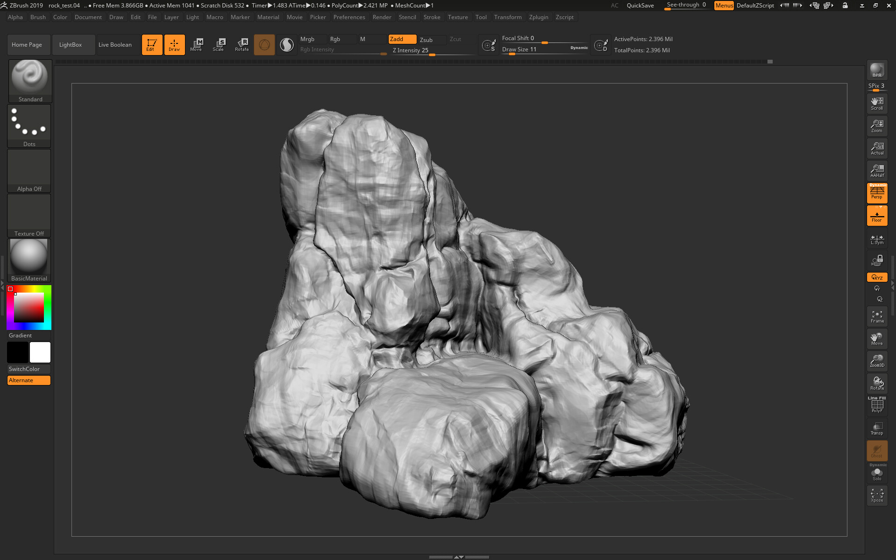Viewport: 896px width, 560px height.
Task: Select the Rotate transform tool
Action: [242, 45]
